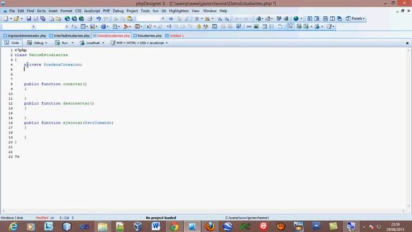The image size is (412, 232).
Task: Click the bulleted list icon on second toolbar
Action: [272, 26]
